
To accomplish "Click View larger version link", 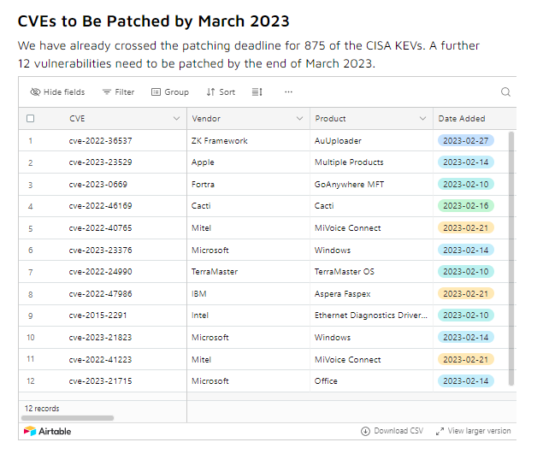I will coord(474,431).
